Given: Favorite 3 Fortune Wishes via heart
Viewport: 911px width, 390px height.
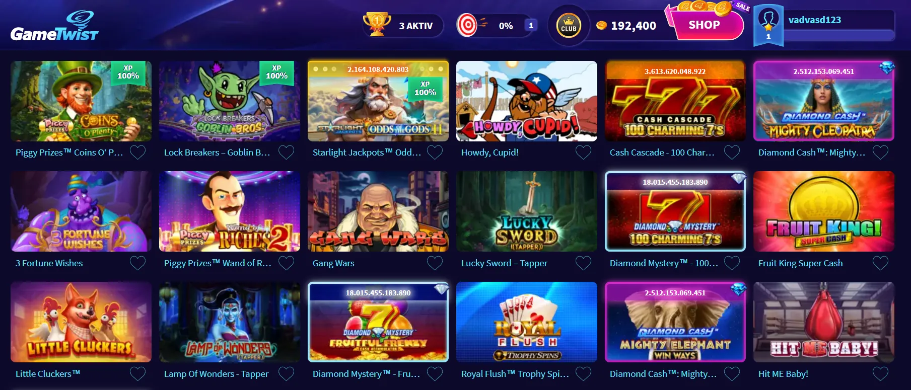Looking at the screenshot, I should pos(137,263).
